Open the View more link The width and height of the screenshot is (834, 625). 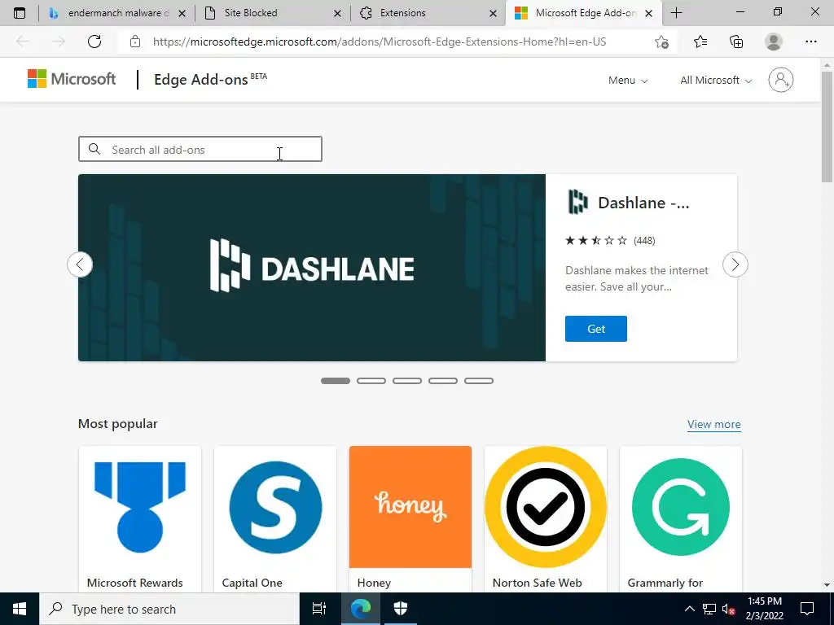tap(713, 424)
